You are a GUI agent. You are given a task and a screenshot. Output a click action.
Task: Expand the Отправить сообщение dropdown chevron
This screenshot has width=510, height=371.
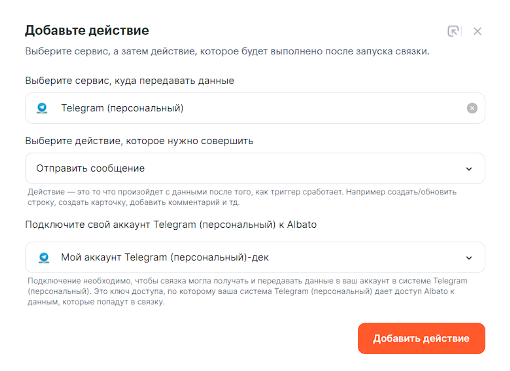(x=469, y=169)
